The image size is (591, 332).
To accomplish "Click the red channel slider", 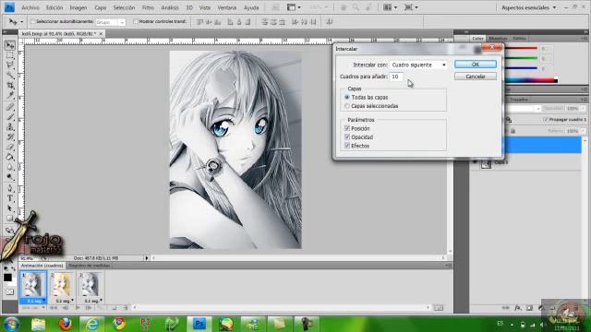I will tap(521, 48).
